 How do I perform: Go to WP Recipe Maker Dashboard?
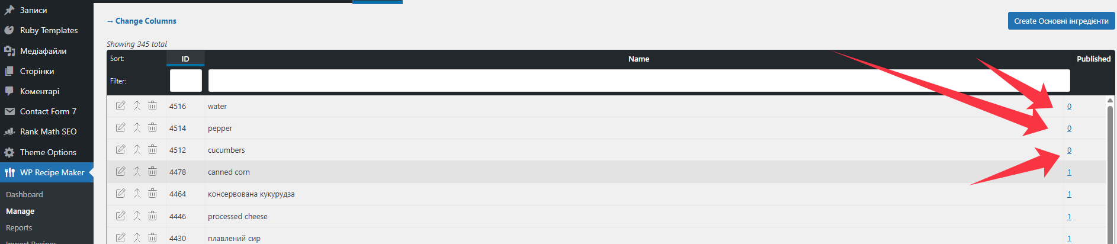click(x=24, y=194)
